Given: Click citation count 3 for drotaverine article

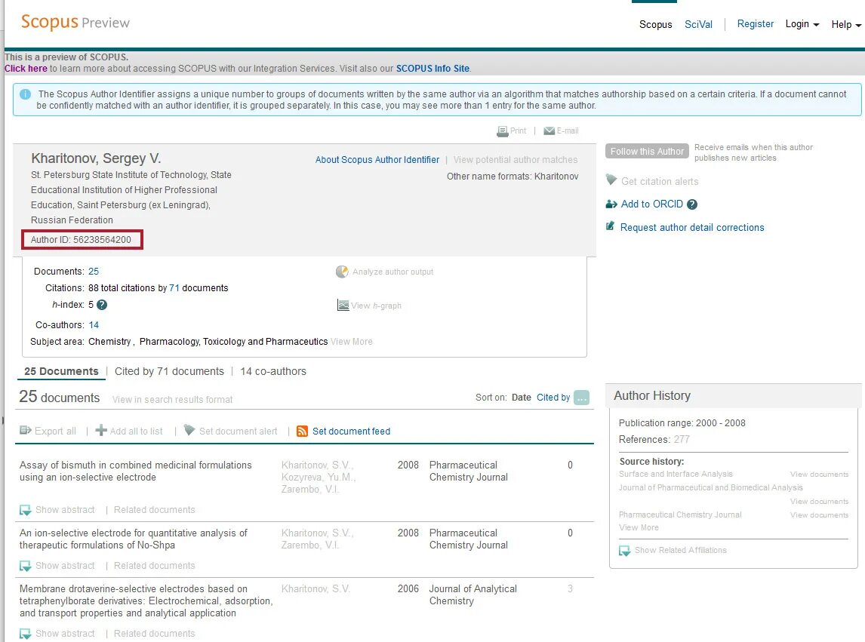Looking at the screenshot, I should pos(570,588).
